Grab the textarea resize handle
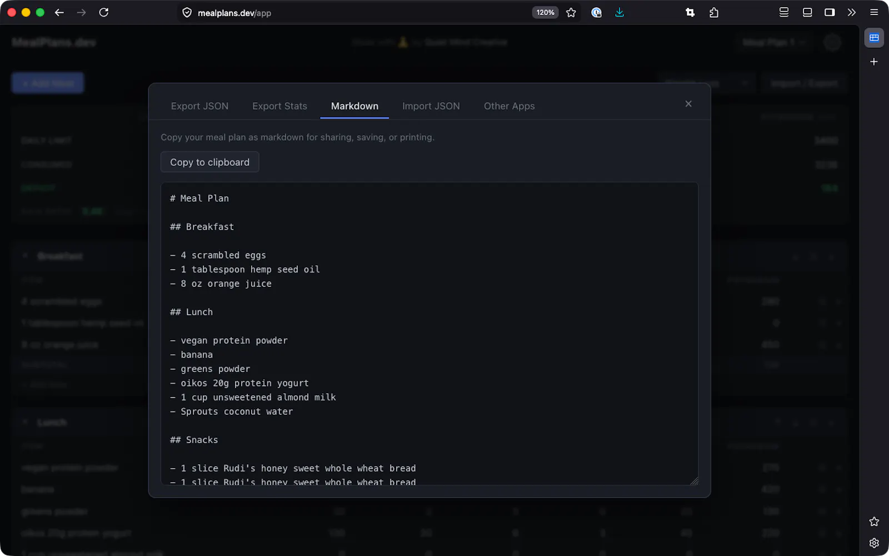 [x=694, y=481]
